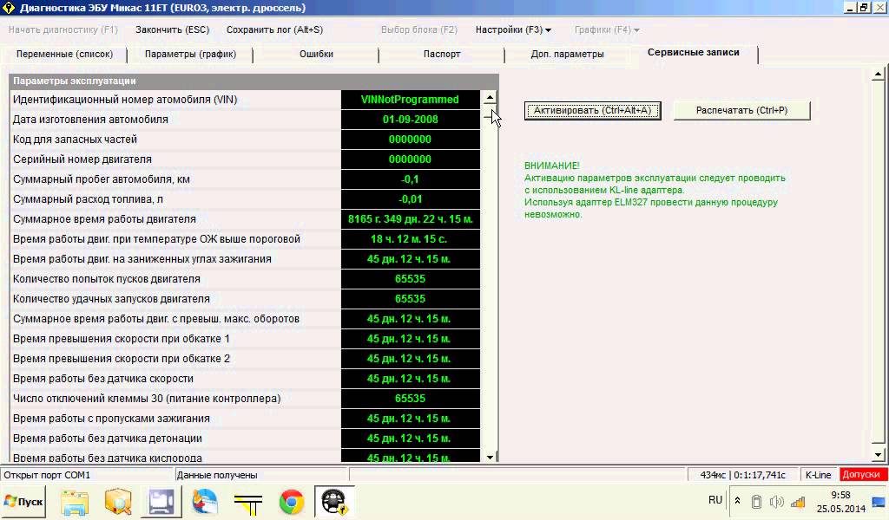
Task: Click Закончить (ESC) in the menu bar
Action: coord(172,29)
